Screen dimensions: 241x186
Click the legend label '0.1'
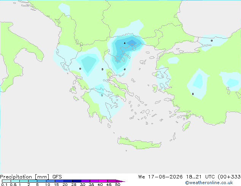4,184
